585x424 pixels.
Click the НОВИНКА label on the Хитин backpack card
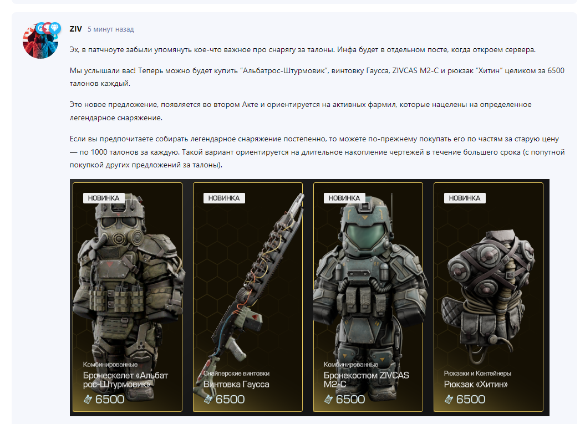coord(465,198)
